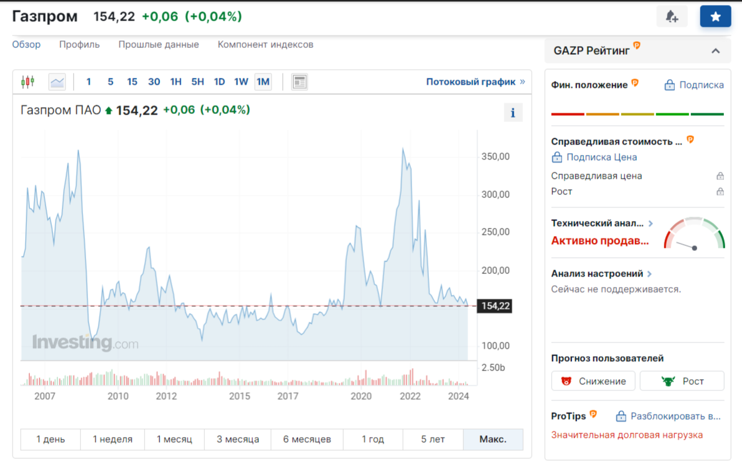
Task: Select the 1H interval
Action: (176, 82)
